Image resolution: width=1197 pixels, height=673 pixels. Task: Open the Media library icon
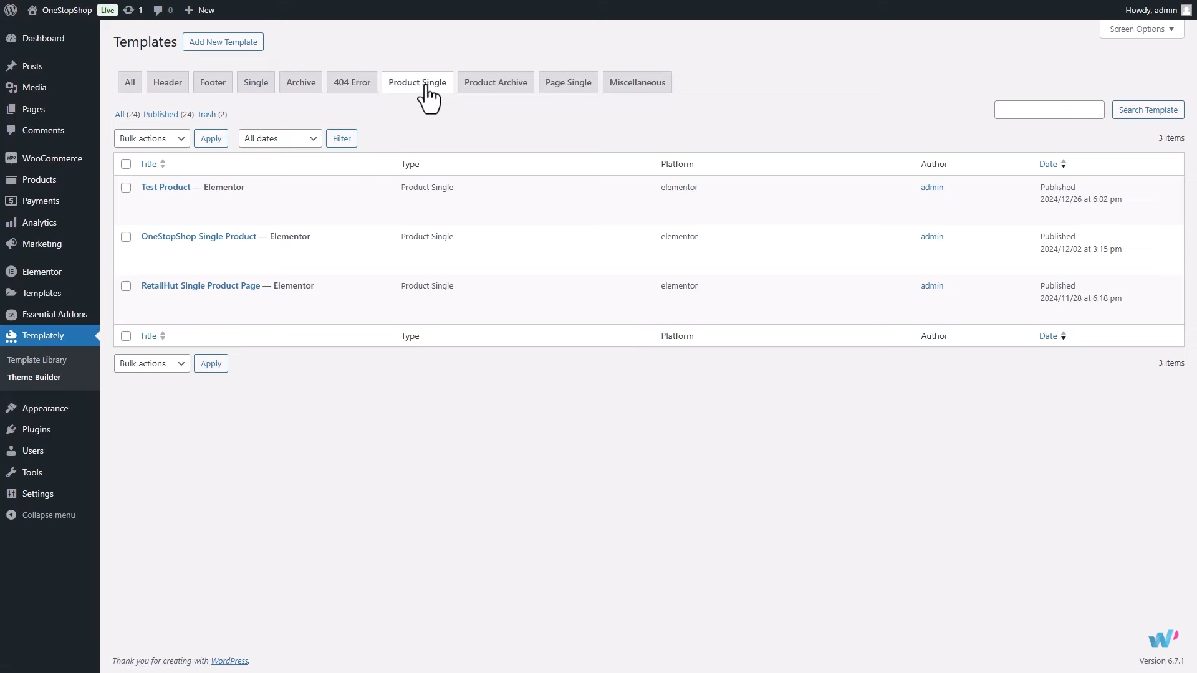pos(11,87)
